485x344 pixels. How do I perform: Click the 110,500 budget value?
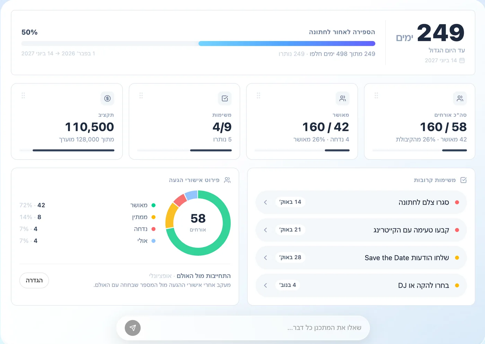coord(89,127)
